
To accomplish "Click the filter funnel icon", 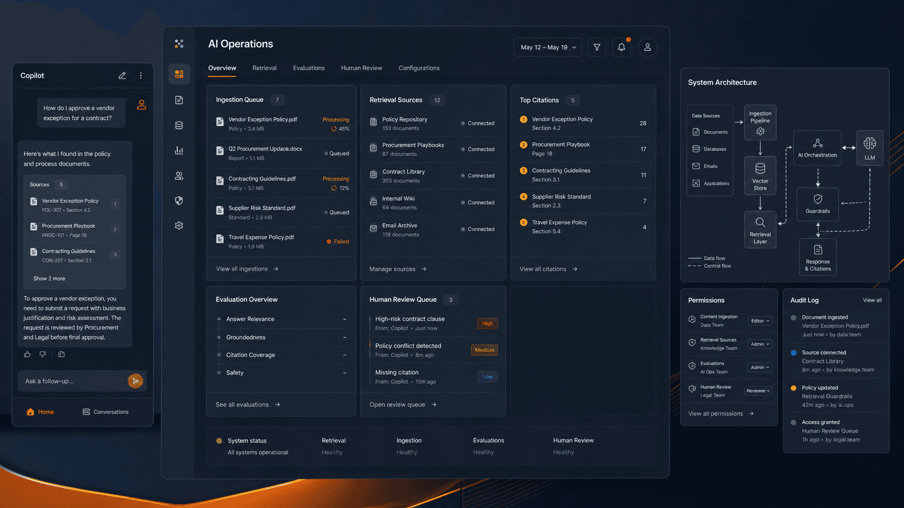I will 597,48.
